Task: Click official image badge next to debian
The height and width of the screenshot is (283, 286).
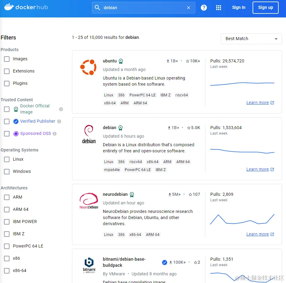Action: tap(120, 128)
